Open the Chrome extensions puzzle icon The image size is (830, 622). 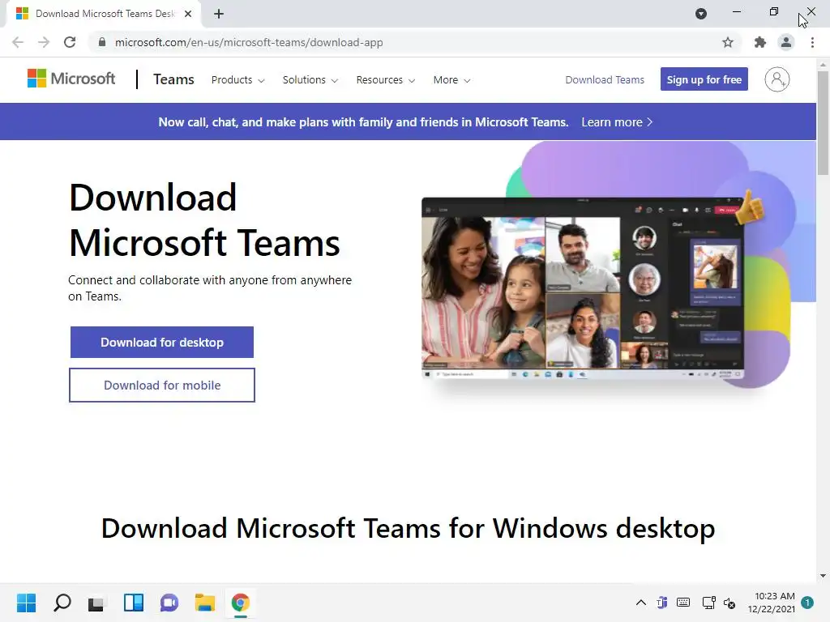pyautogui.click(x=760, y=42)
